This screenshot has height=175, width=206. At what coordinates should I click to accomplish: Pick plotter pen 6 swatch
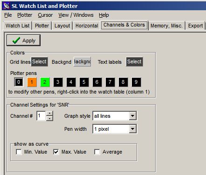[x=97, y=82]
